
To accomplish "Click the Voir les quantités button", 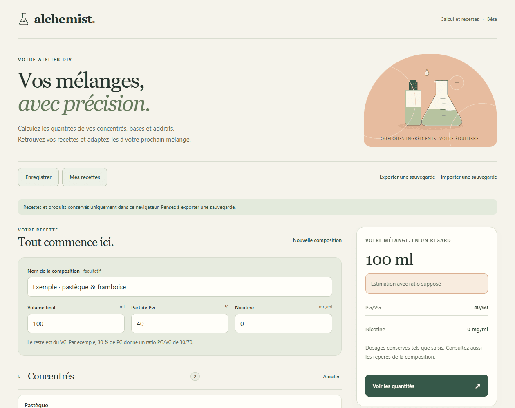I will tap(427, 386).
